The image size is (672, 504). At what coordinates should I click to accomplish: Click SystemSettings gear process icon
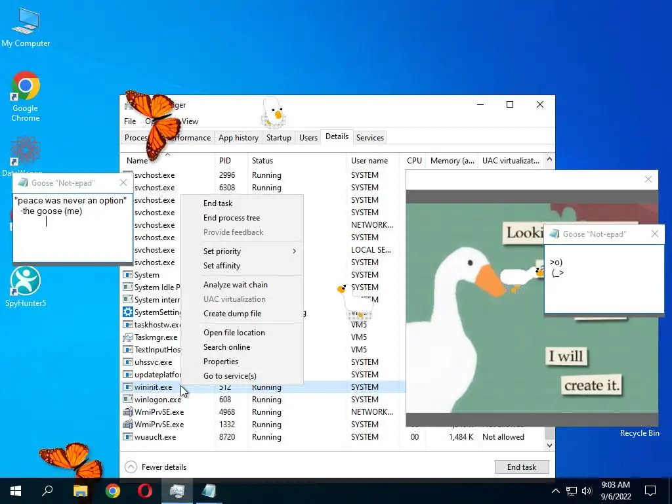point(128,312)
